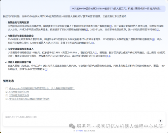Click the 引用列表 heading

tap(8, 81)
